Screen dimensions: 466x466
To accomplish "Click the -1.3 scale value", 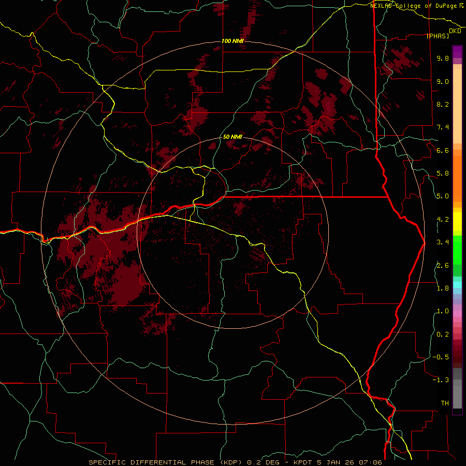I will (441, 380).
